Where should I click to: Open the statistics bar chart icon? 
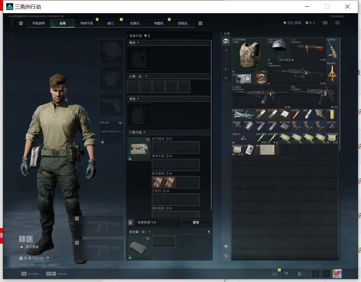tap(275, 274)
